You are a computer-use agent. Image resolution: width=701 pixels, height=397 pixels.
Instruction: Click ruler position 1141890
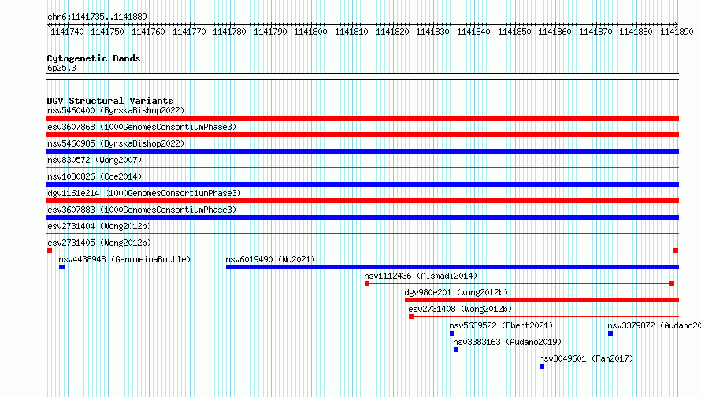click(x=677, y=32)
